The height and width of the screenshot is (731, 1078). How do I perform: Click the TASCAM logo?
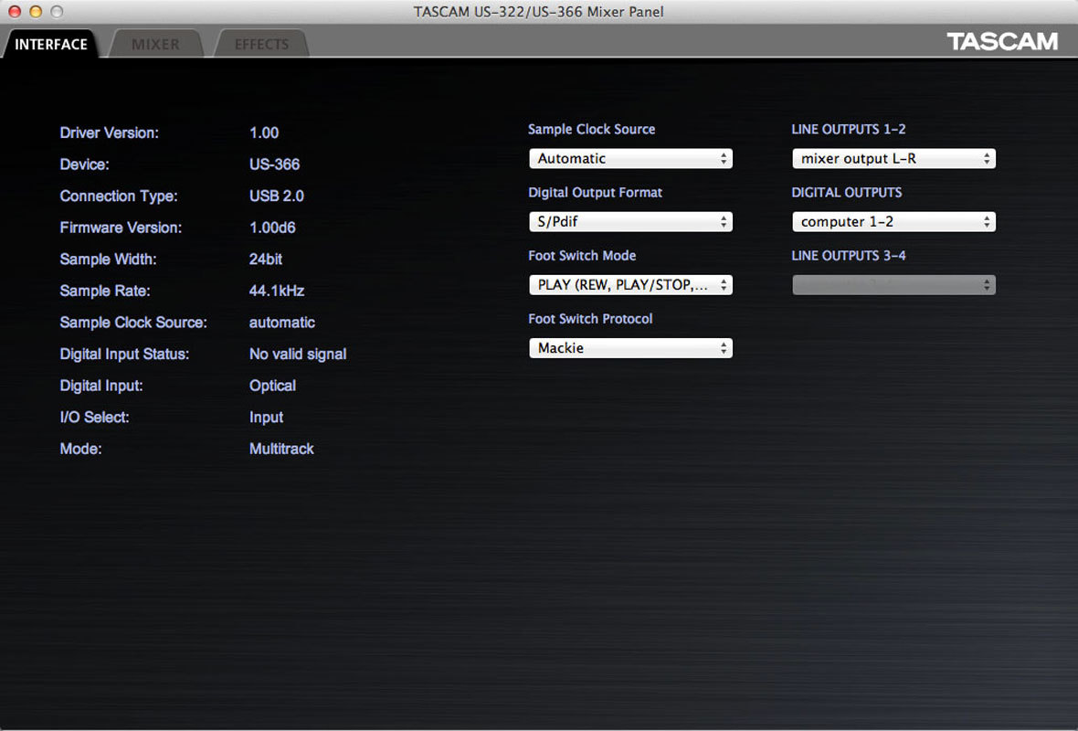1002,42
